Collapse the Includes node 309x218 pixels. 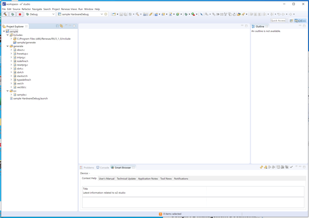click(x=8, y=35)
